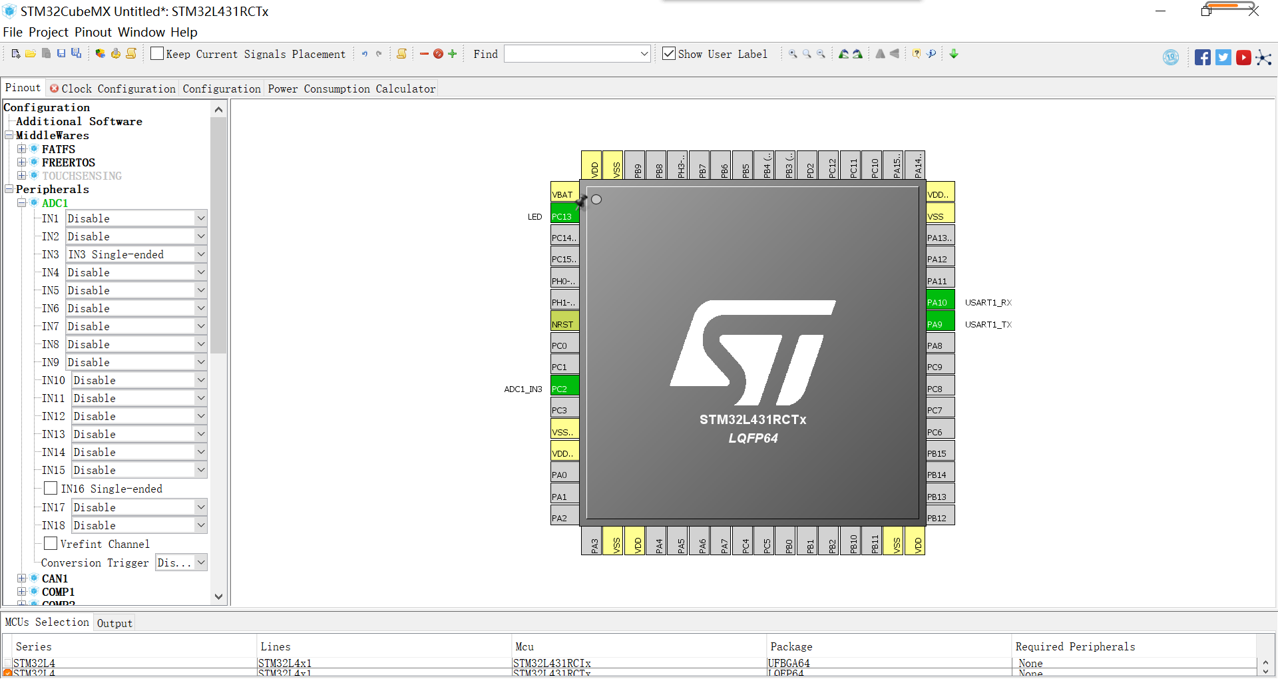Click the PA8 pin on chip
The image size is (1278, 679).
point(941,343)
